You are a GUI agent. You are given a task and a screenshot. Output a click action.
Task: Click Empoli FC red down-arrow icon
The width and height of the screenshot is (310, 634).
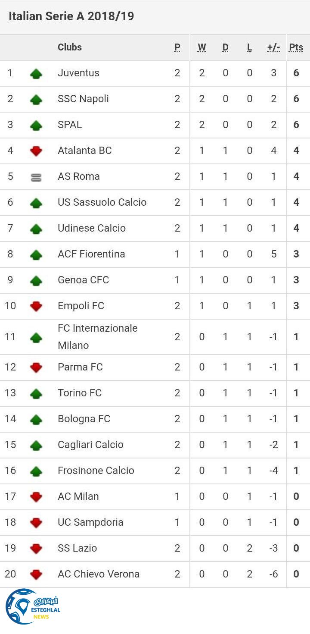pyautogui.click(x=36, y=306)
